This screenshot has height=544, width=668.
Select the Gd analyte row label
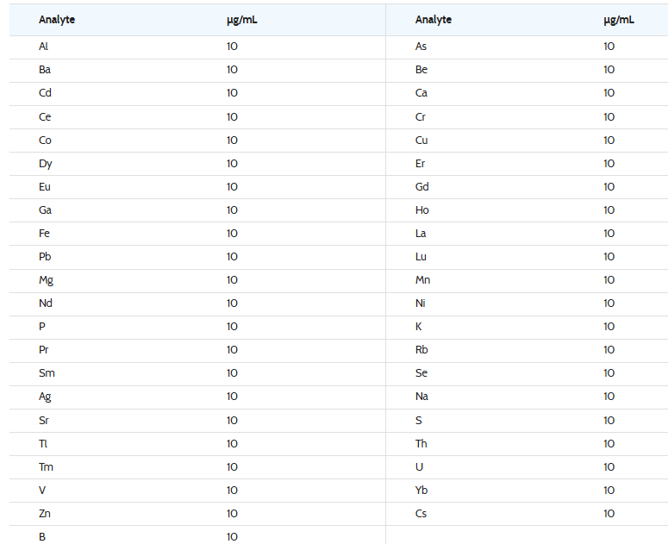click(422, 187)
